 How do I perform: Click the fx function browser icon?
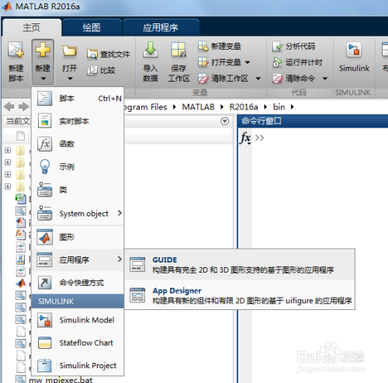[x=245, y=138]
